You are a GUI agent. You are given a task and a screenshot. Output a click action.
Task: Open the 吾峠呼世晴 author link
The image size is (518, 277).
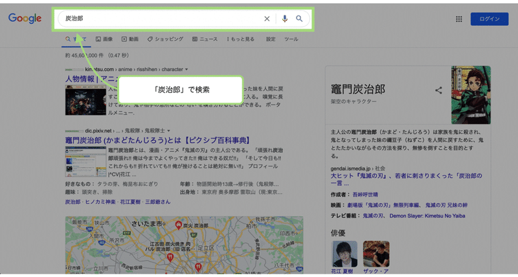[365, 194]
